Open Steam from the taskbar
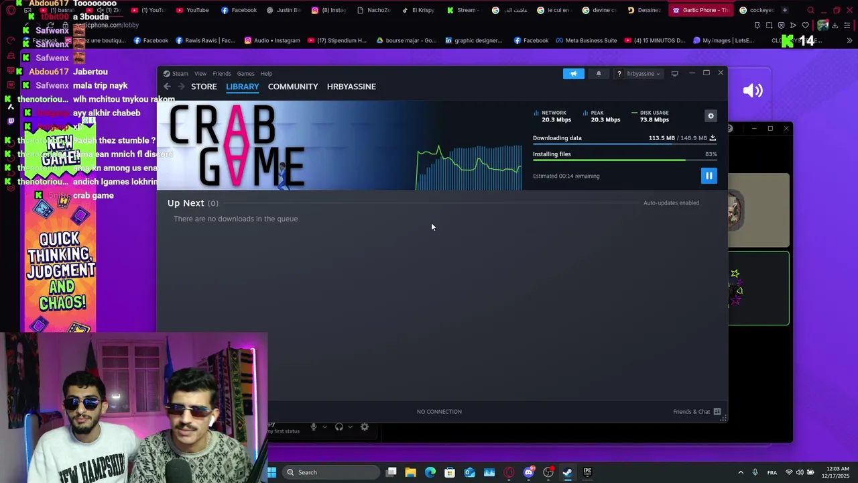The width and height of the screenshot is (858, 483). coord(568,472)
